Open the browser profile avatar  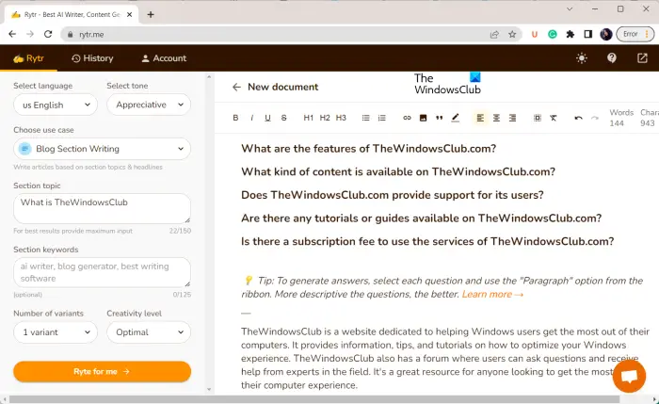point(606,35)
